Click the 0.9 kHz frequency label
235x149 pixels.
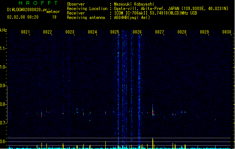pos(3,86)
